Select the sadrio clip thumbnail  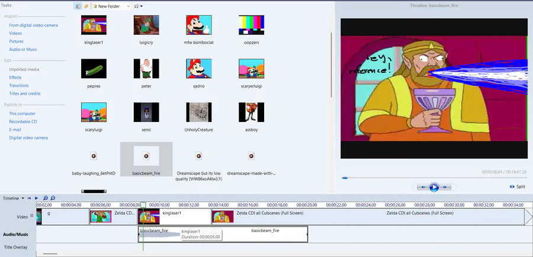[x=199, y=68]
